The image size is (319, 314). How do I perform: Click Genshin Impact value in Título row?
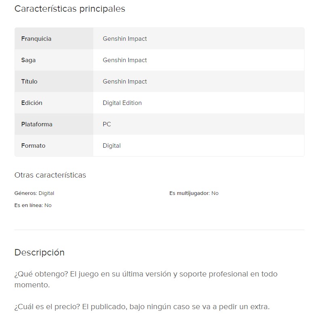click(x=125, y=82)
